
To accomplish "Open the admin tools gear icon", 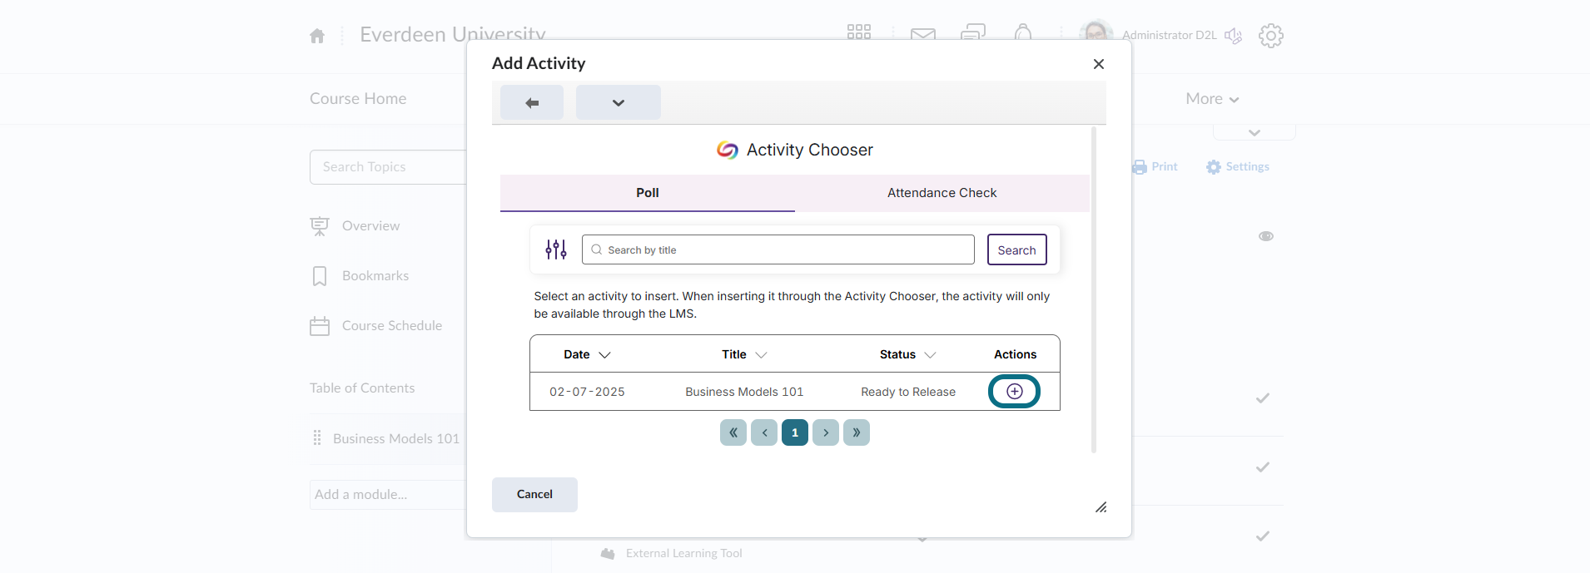I will (x=1271, y=35).
